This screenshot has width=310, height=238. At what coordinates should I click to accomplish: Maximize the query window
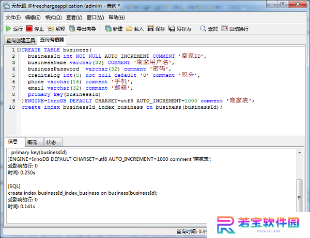283,4
